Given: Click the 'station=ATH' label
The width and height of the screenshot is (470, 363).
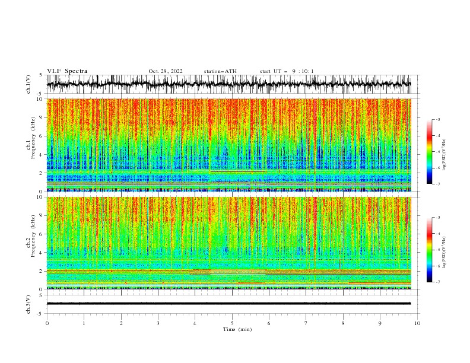Looking at the screenshot, I should pyautogui.click(x=220, y=71).
